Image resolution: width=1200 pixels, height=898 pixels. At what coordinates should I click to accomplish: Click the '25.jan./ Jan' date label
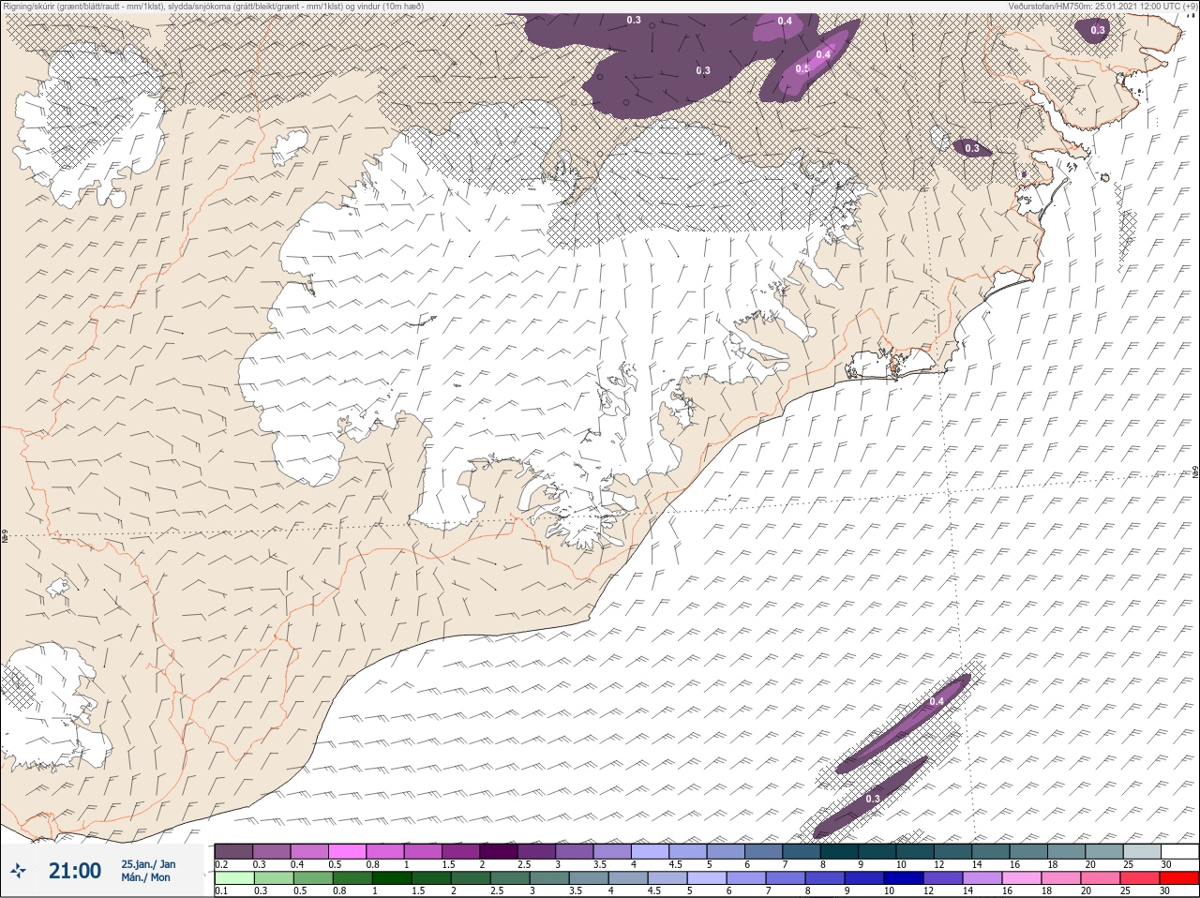[x=148, y=863]
